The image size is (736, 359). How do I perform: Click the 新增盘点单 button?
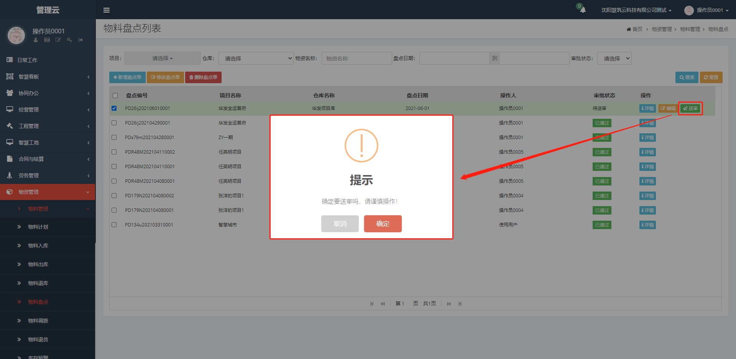(x=127, y=77)
